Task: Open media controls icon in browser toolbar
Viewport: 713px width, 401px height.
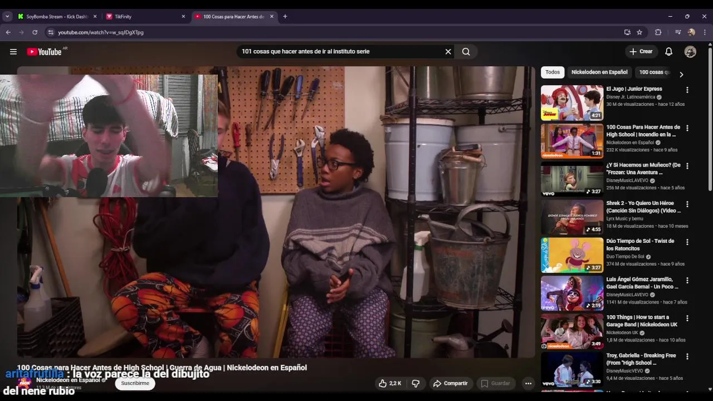Action: pyautogui.click(x=678, y=32)
